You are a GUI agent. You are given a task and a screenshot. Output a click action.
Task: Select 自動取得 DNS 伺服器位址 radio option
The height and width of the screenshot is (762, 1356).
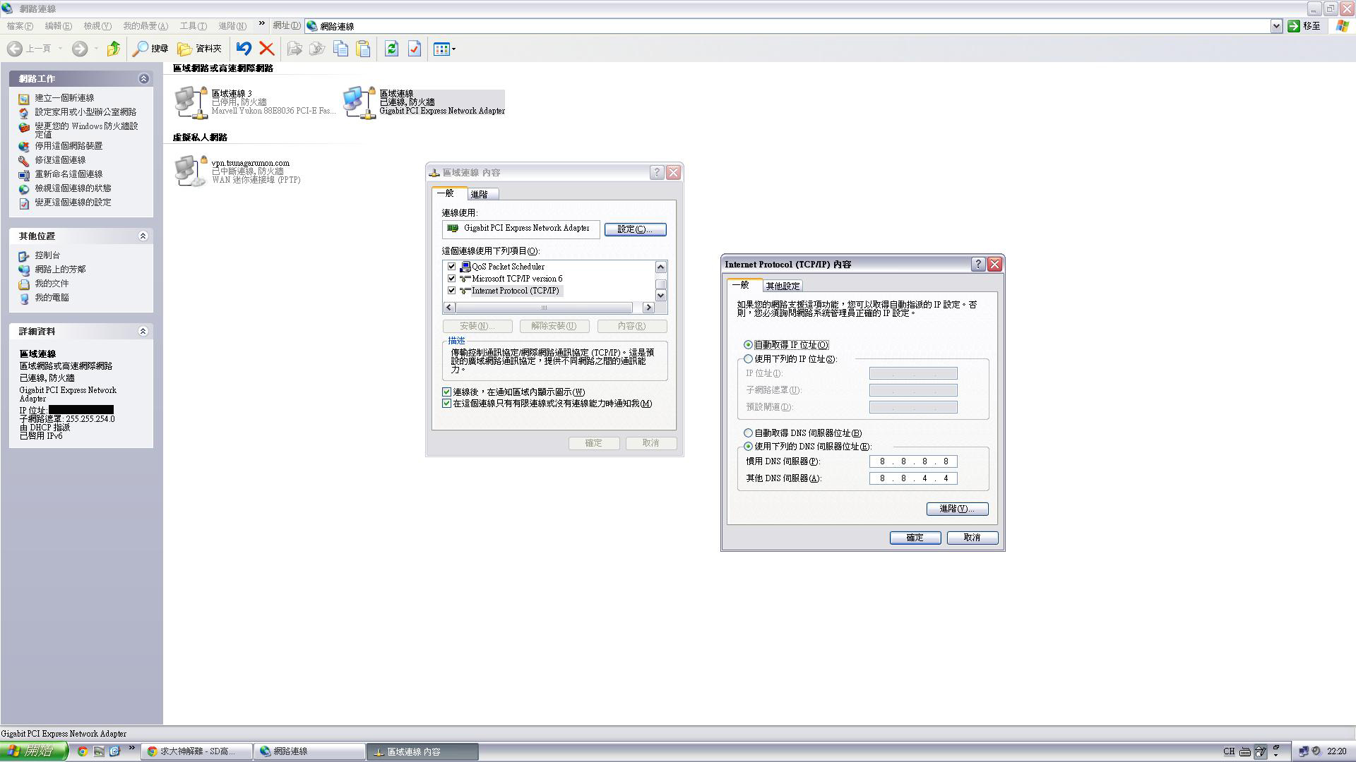coord(748,433)
